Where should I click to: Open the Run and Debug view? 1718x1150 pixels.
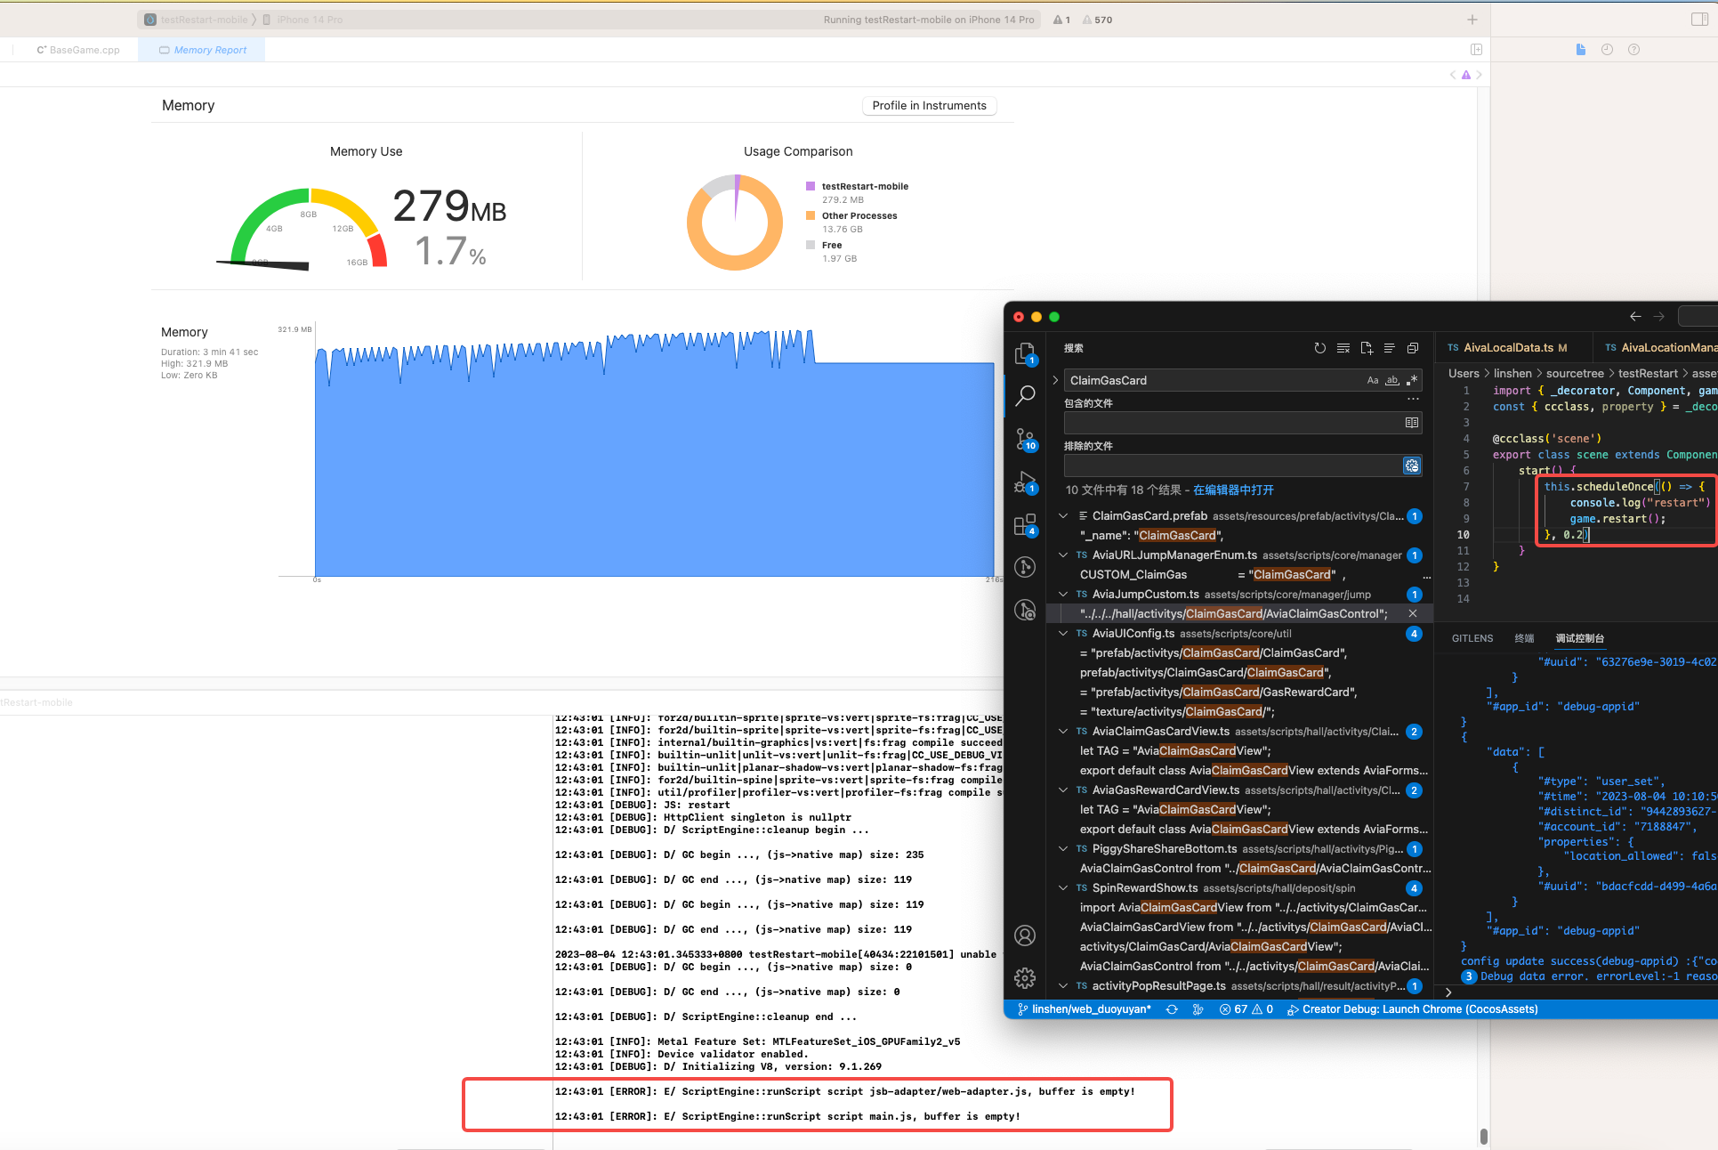coord(1025,482)
